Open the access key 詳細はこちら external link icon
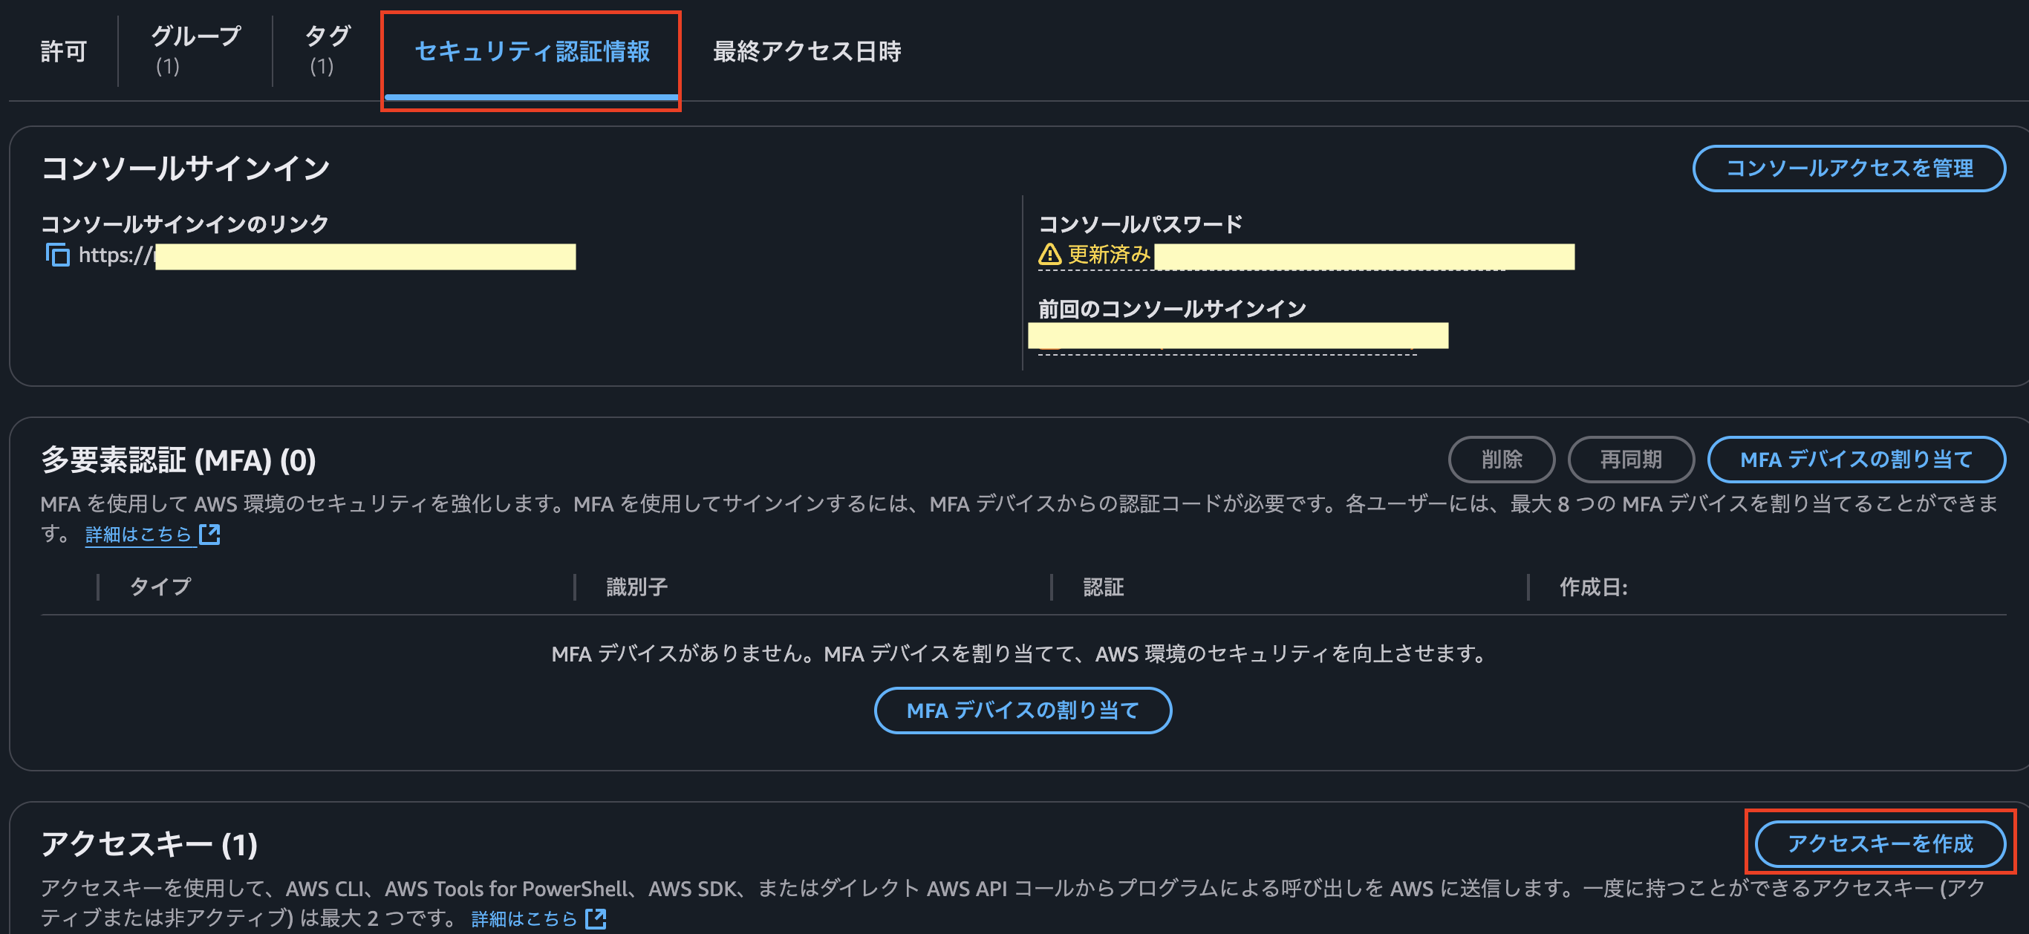 (x=596, y=918)
